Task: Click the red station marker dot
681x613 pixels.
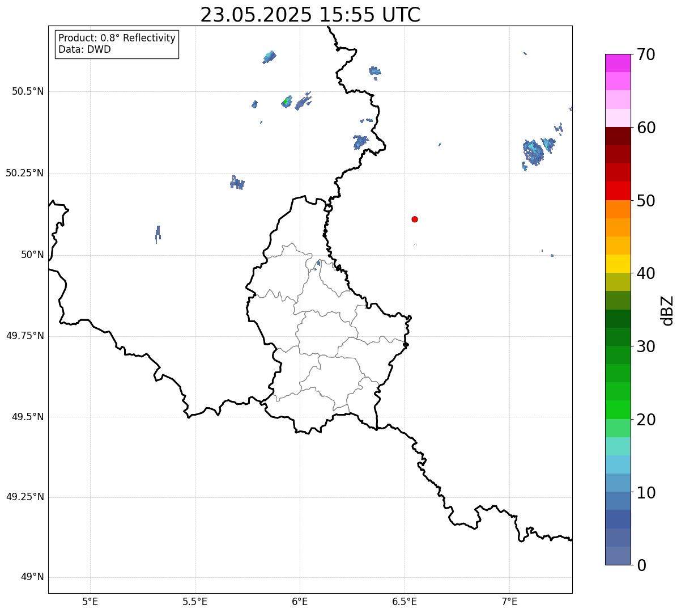Action: [x=415, y=219]
